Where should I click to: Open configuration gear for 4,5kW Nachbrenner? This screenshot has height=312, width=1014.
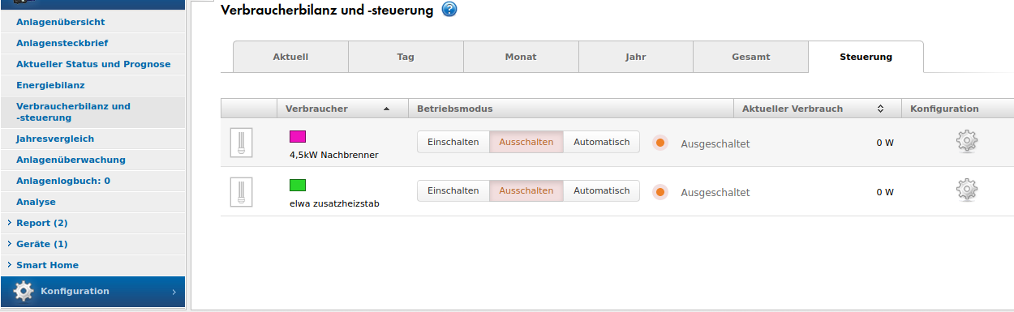[966, 142]
